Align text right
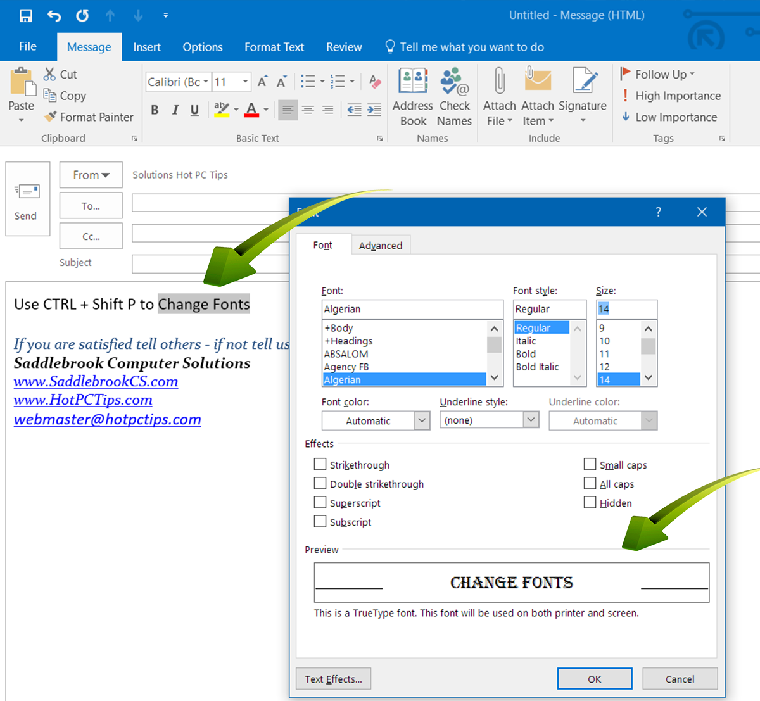The image size is (760, 701). [327, 110]
